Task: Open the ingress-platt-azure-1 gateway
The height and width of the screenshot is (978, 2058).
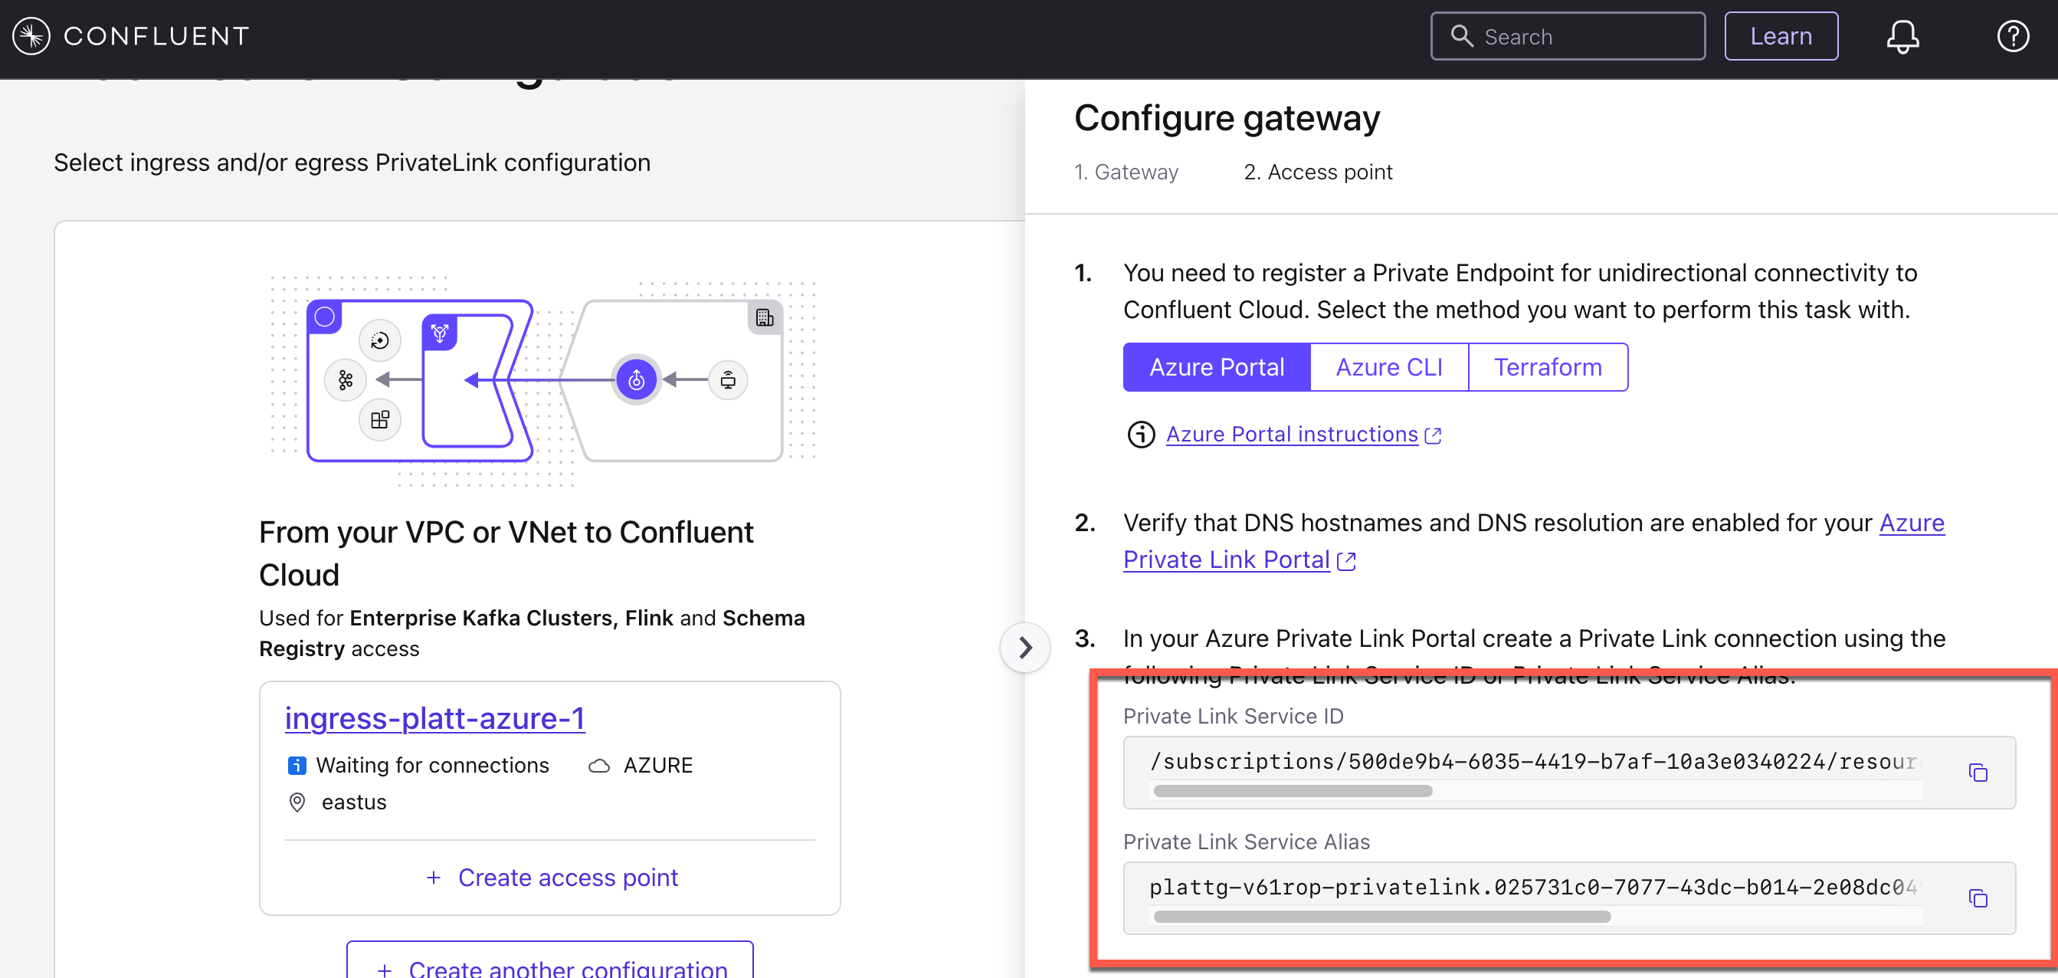Action: click(x=434, y=717)
